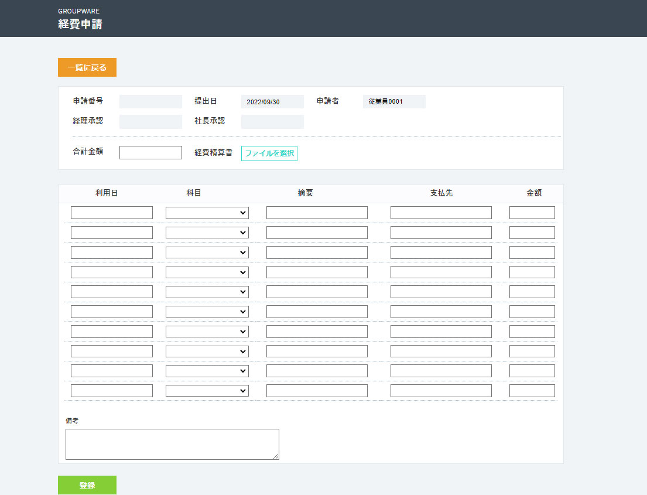Click the 摘要 field in first row
The image size is (647, 495).
point(317,213)
